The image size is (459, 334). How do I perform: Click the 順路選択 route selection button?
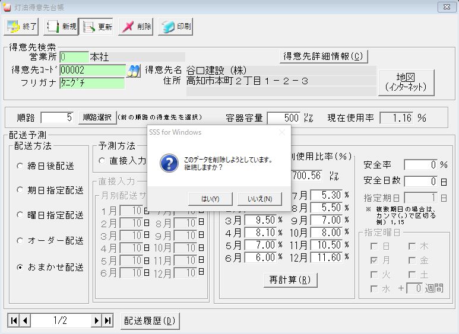click(96, 117)
